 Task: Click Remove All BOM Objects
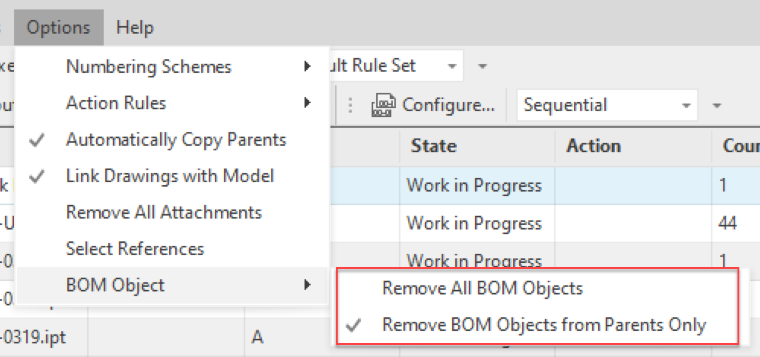click(482, 288)
